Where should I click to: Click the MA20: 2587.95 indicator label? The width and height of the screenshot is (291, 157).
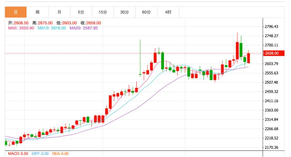click(x=84, y=28)
